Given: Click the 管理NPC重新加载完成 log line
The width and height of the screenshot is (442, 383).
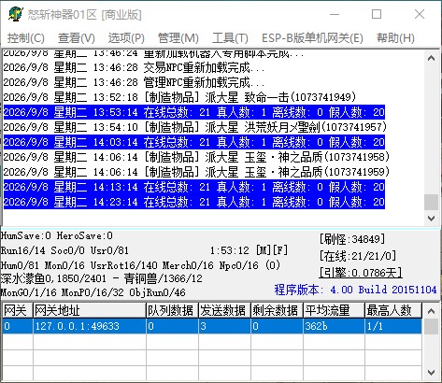Looking at the screenshot, I should point(134,82).
